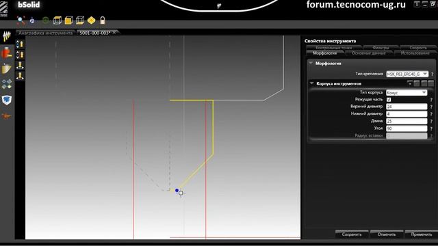
Task: Select the wireframe cube view icon
Action: tap(57, 20)
